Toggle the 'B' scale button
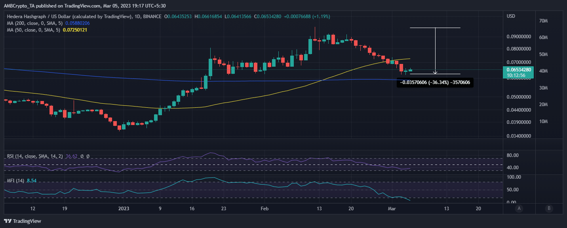This screenshot has height=228, width=567. 548,208
